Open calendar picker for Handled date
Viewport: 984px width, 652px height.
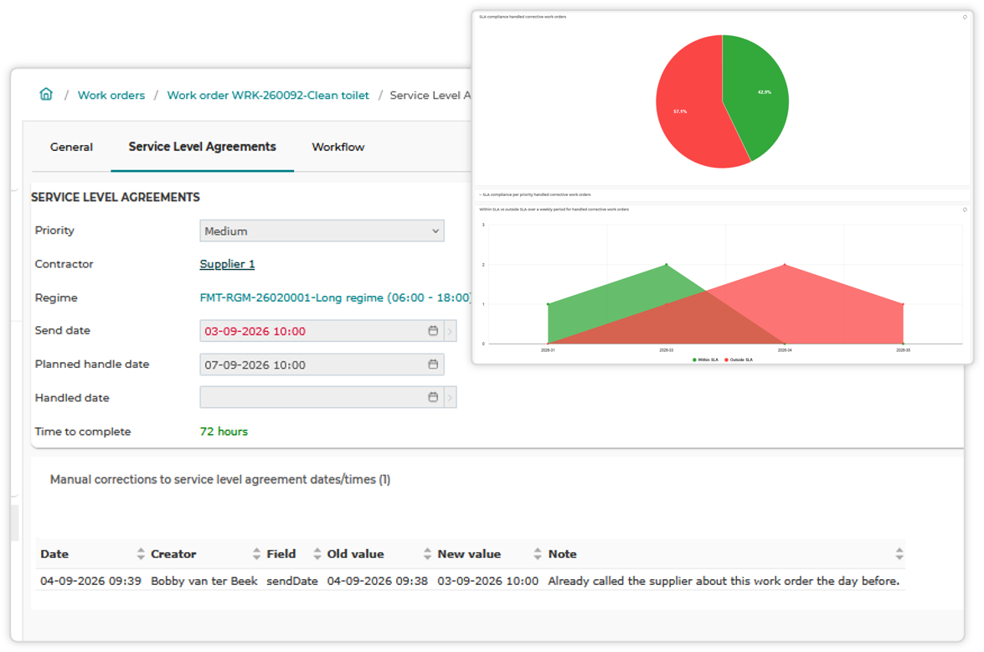tap(433, 397)
